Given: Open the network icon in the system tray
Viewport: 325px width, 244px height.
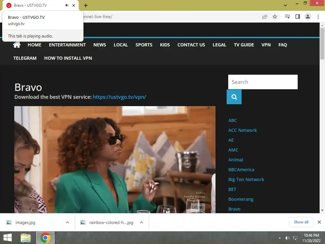Looking at the screenshot, I should pyautogui.click(x=295, y=238).
